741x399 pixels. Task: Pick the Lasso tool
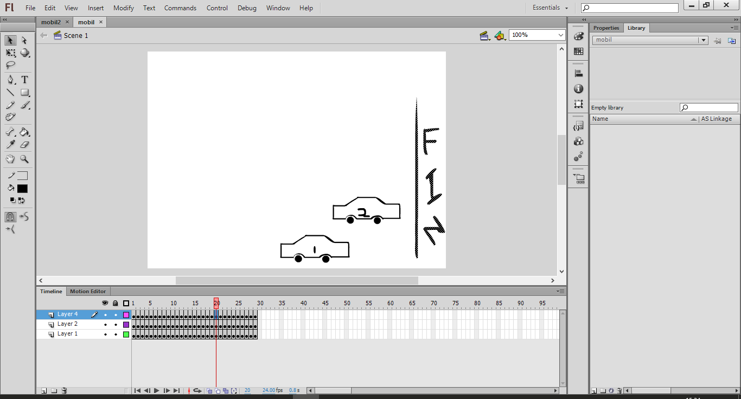point(10,66)
